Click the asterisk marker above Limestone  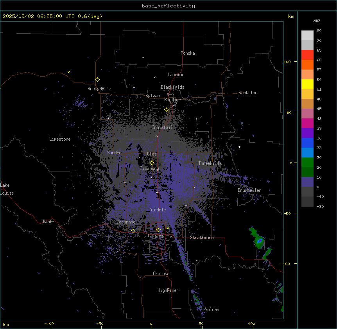(x=60, y=135)
